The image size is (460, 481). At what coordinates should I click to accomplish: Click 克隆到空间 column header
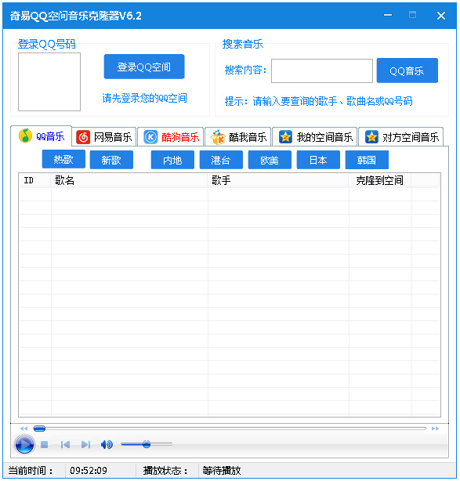point(380,180)
